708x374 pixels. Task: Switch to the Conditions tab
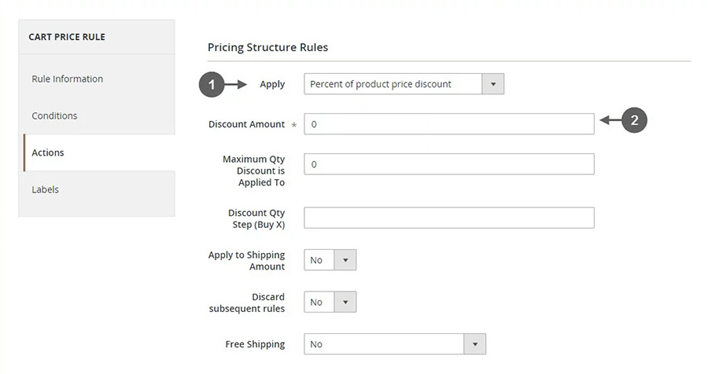pyautogui.click(x=54, y=115)
